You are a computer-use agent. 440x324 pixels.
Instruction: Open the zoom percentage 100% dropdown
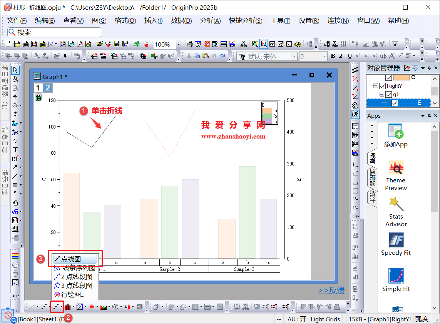click(178, 45)
